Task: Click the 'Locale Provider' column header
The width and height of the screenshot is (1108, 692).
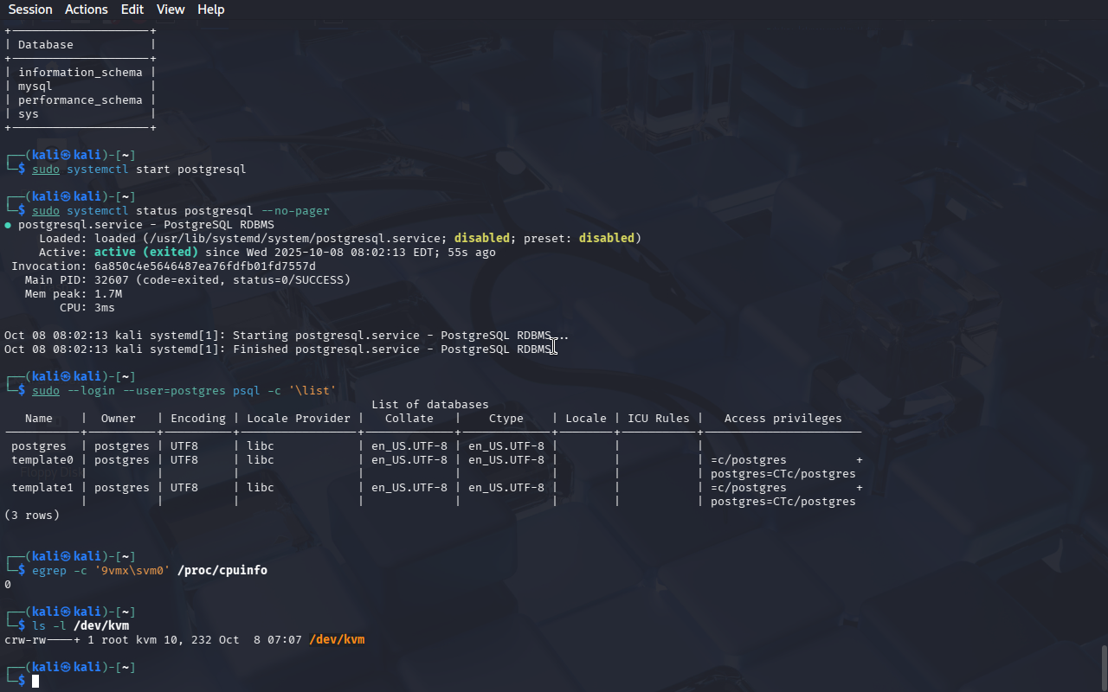Action: tap(299, 419)
